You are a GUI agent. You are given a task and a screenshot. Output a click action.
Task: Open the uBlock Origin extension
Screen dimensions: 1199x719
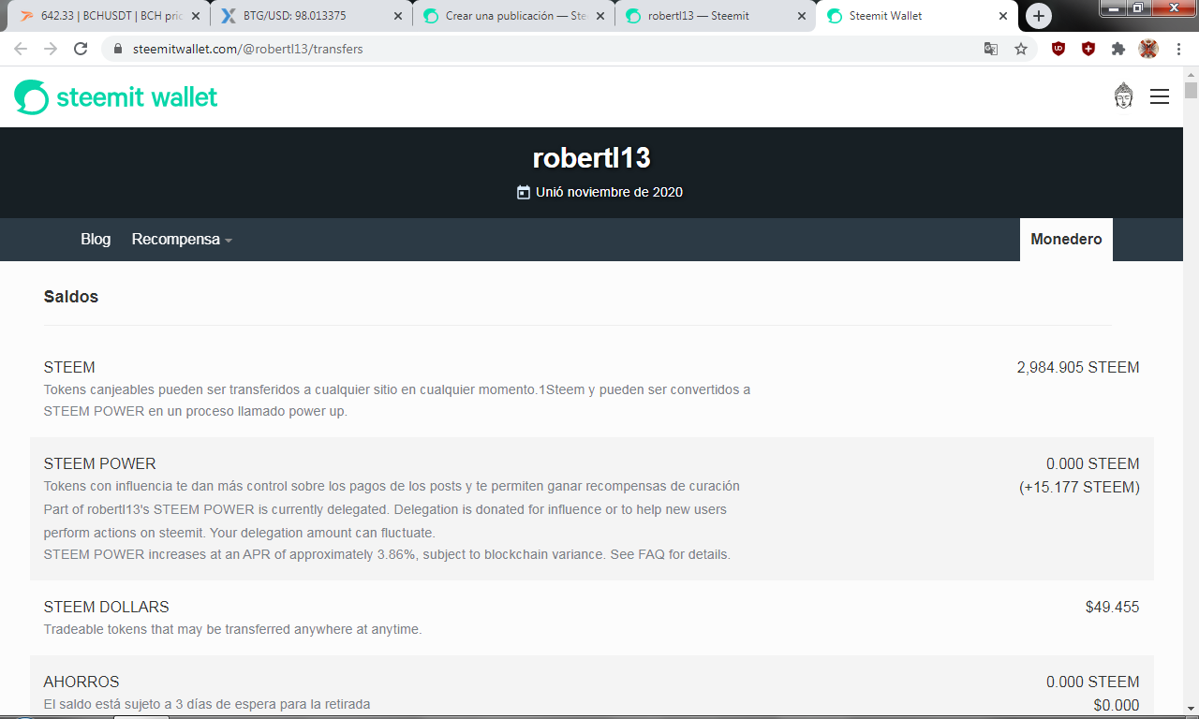pyautogui.click(x=1058, y=49)
